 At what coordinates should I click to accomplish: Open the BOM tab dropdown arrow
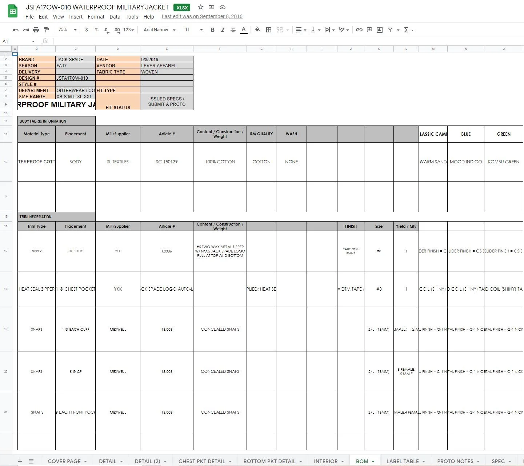tap(373, 461)
